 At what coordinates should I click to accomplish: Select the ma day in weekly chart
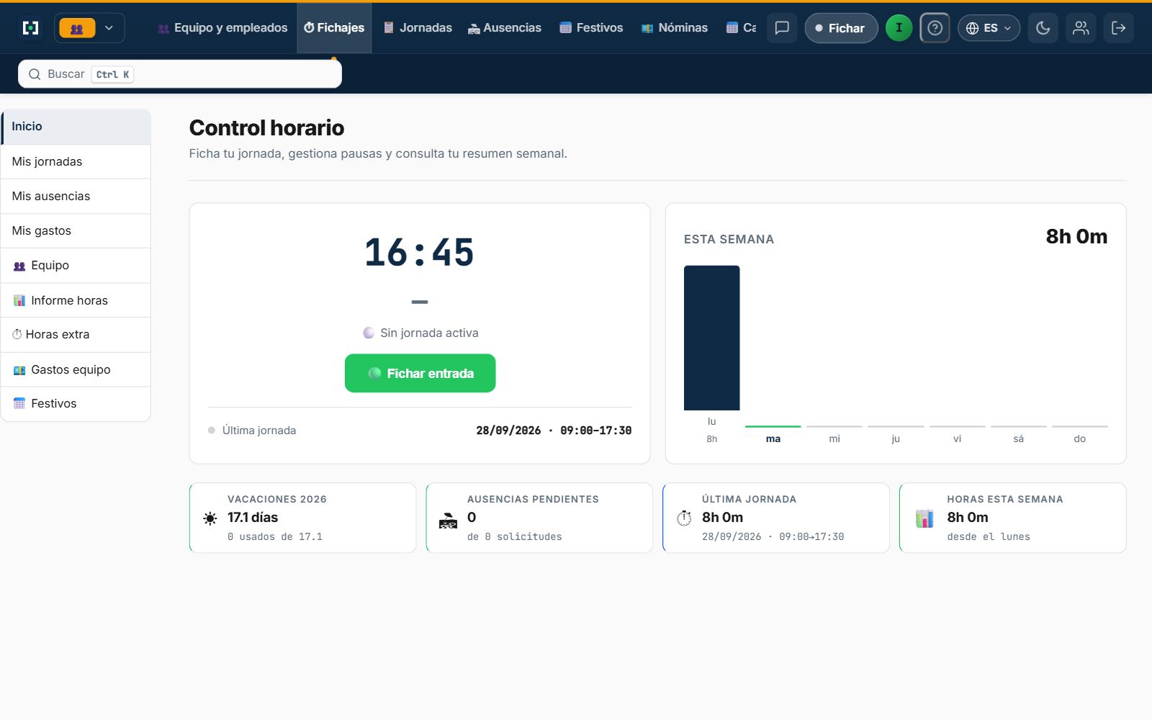[773, 438]
